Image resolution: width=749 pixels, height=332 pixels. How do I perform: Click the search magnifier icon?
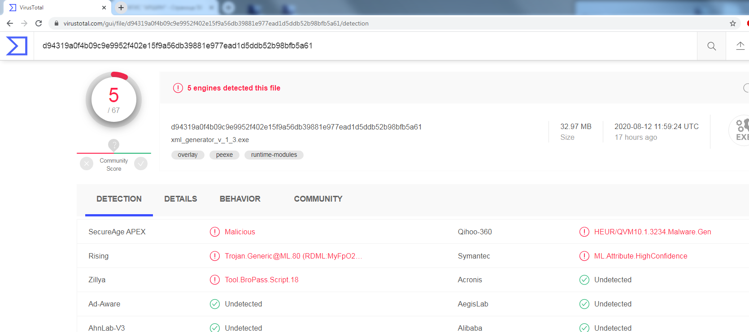[711, 46]
